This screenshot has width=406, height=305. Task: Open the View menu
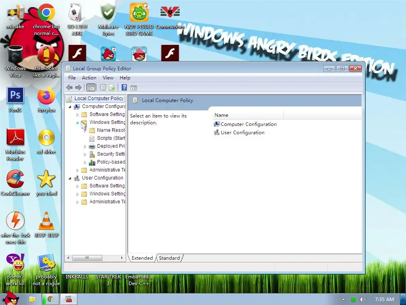click(108, 78)
